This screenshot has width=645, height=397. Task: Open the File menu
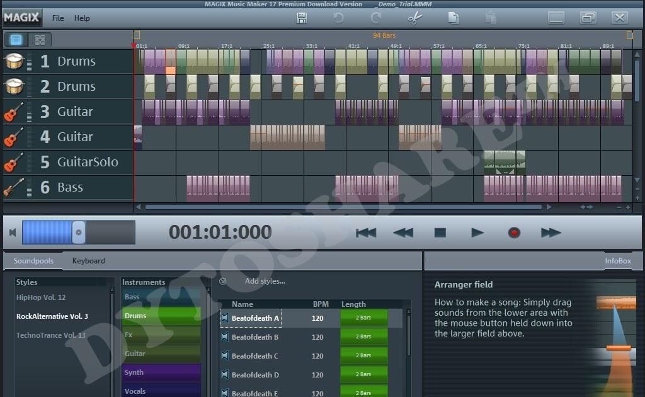pos(57,18)
